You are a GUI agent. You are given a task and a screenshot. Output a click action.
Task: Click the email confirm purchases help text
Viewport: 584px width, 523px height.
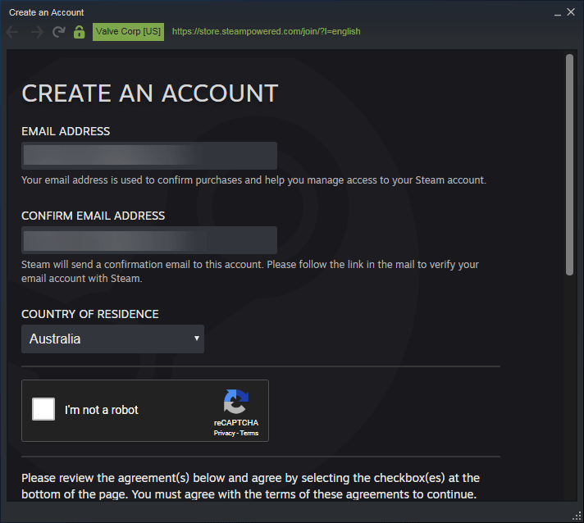tap(253, 180)
